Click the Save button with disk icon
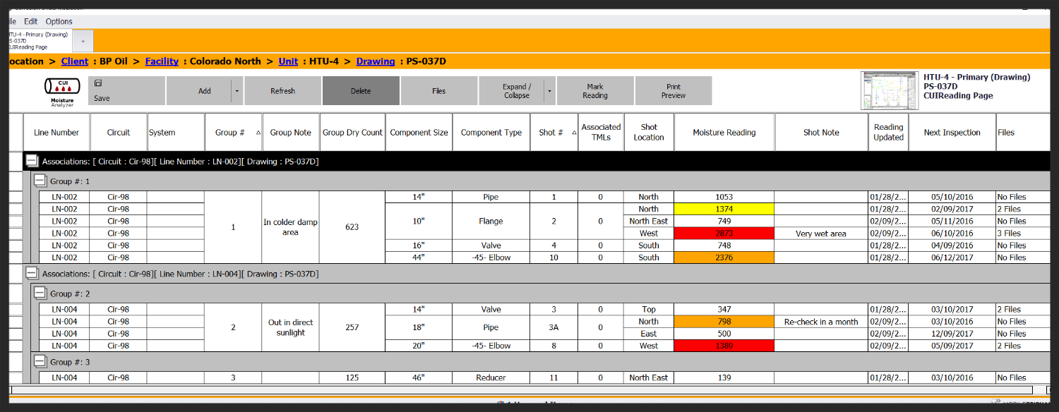This screenshot has width=1059, height=412. (x=102, y=91)
